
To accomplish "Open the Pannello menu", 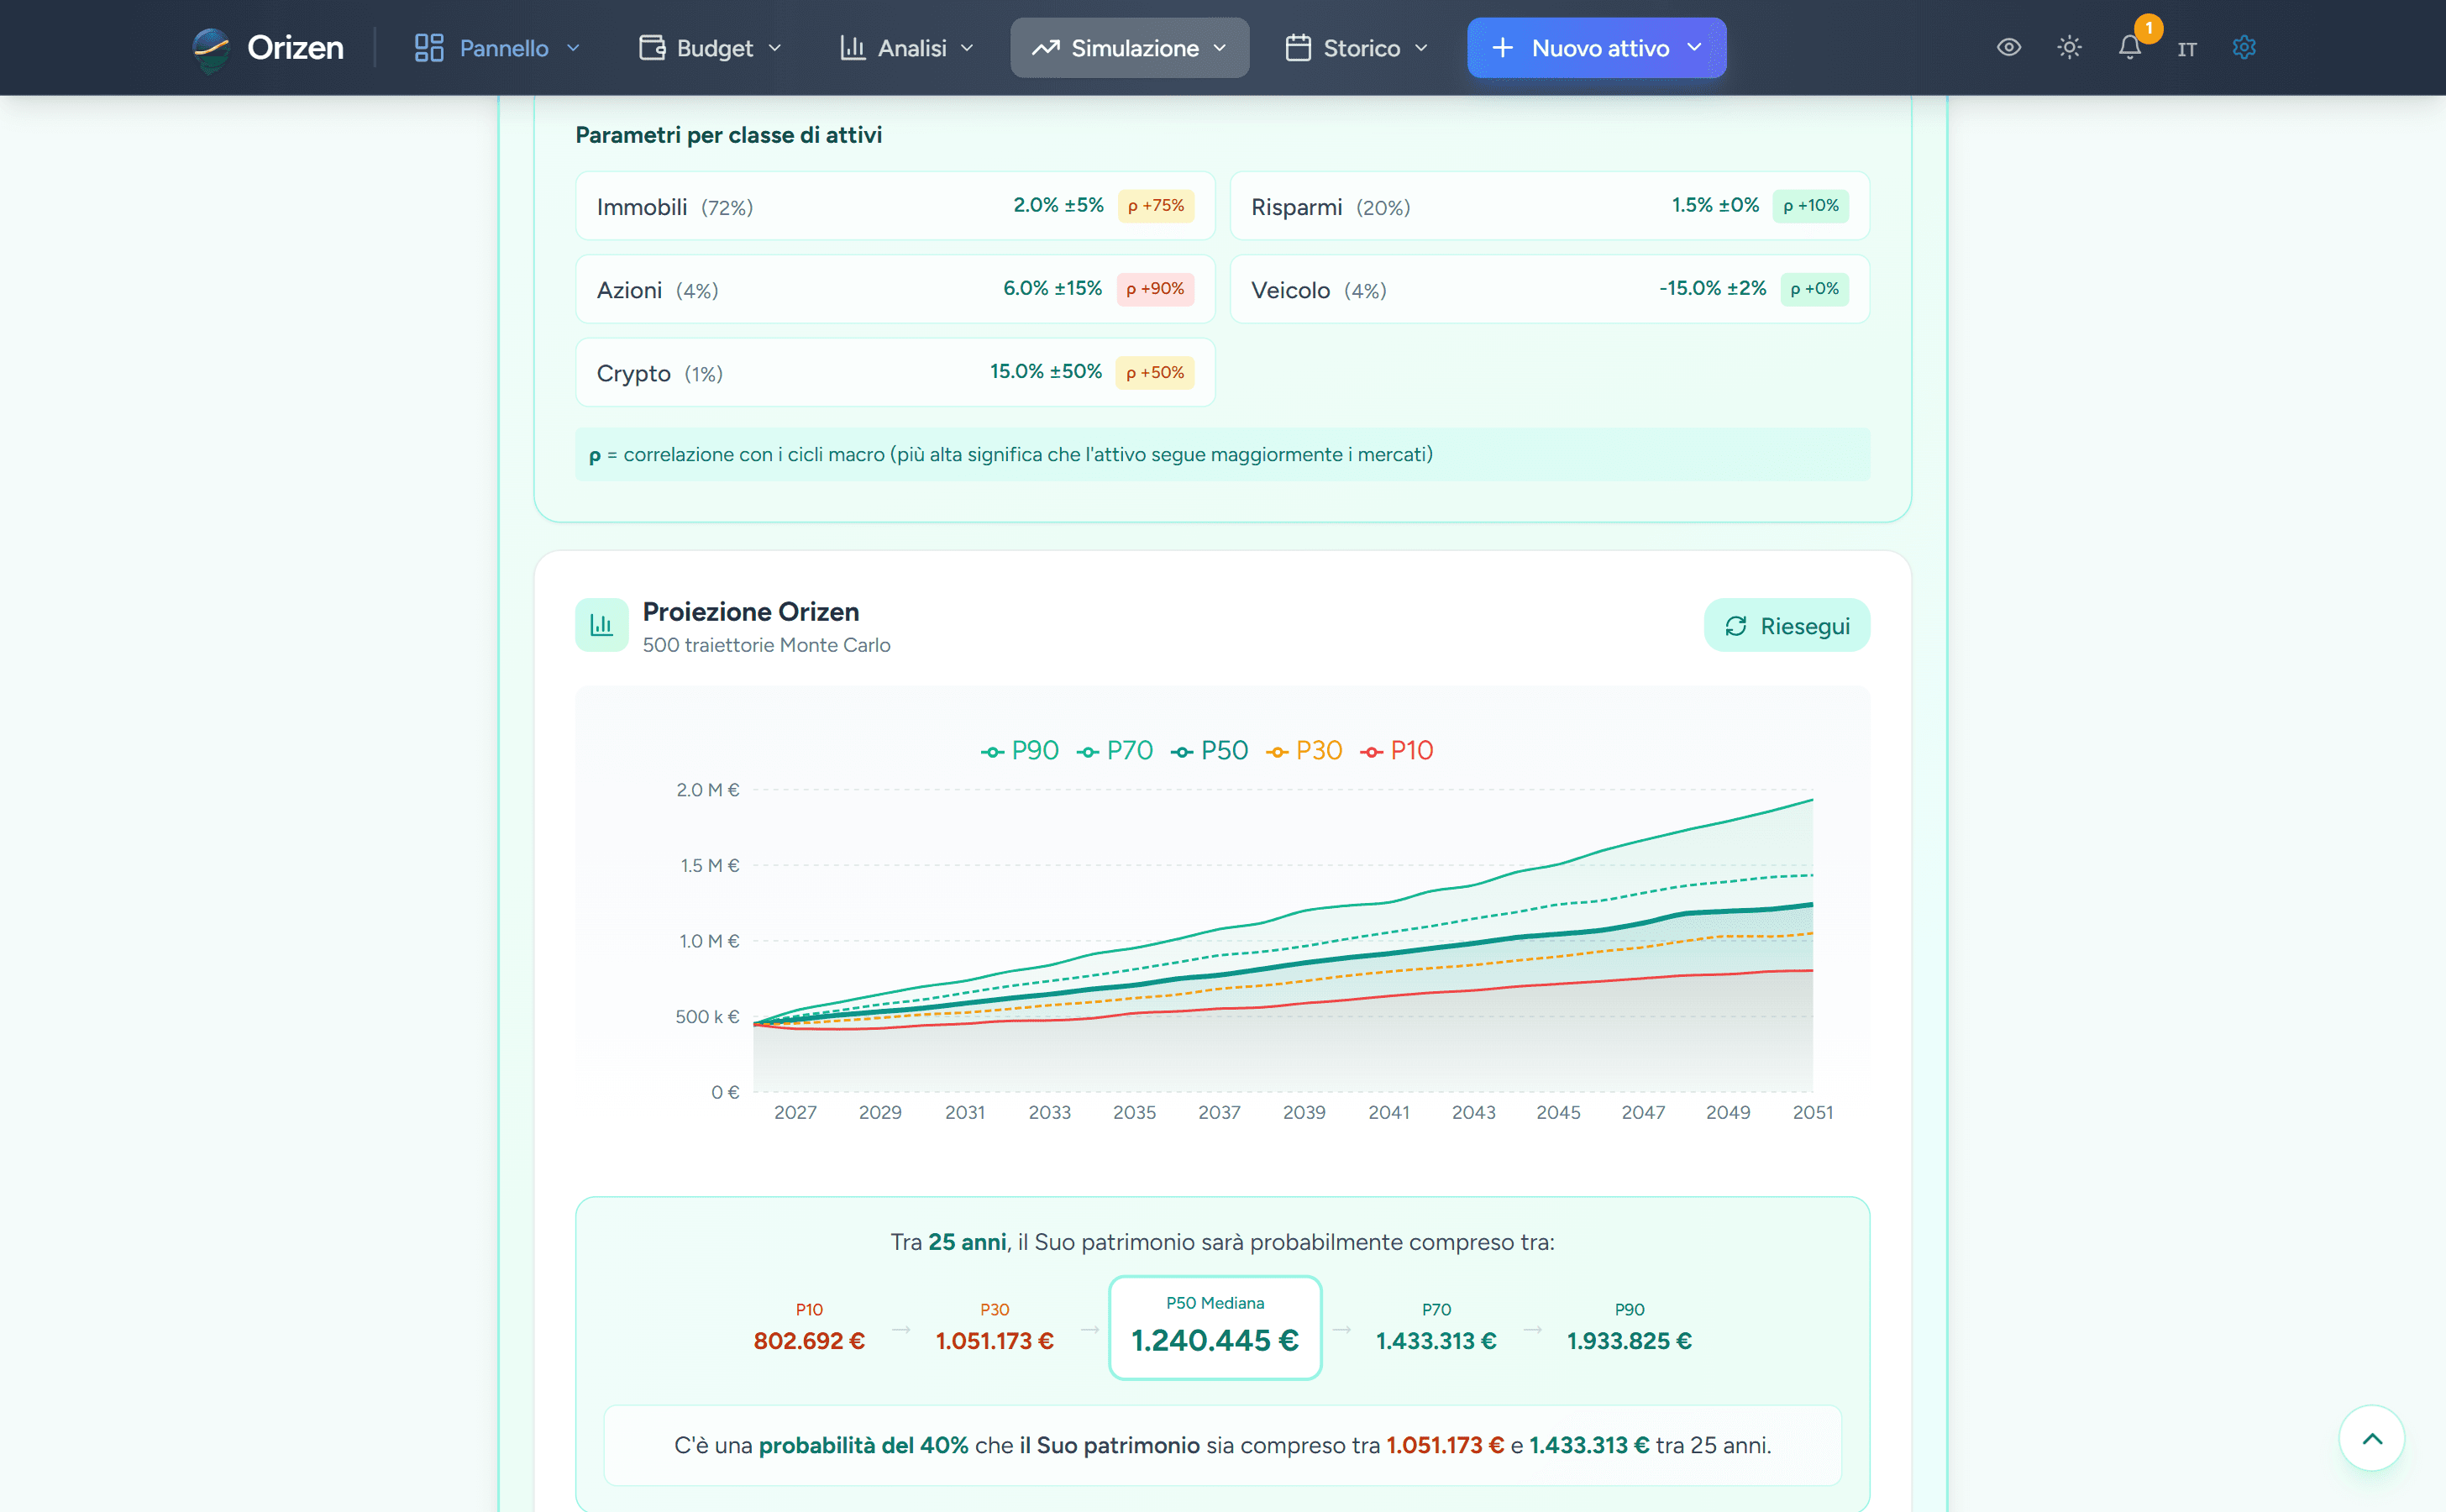I will tap(497, 48).
